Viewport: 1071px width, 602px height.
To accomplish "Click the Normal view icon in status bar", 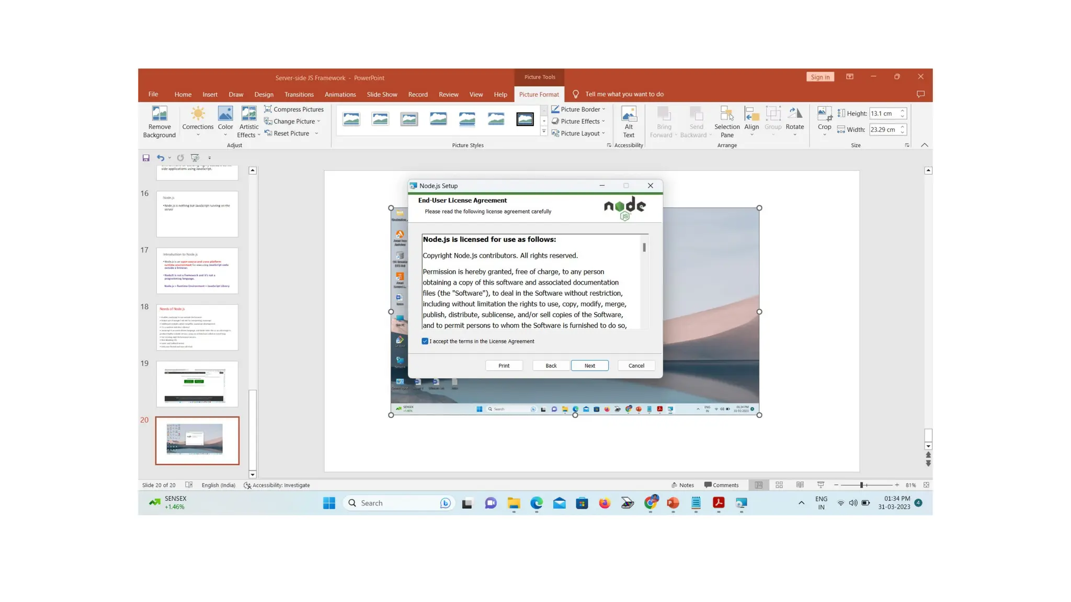I will [759, 485].
